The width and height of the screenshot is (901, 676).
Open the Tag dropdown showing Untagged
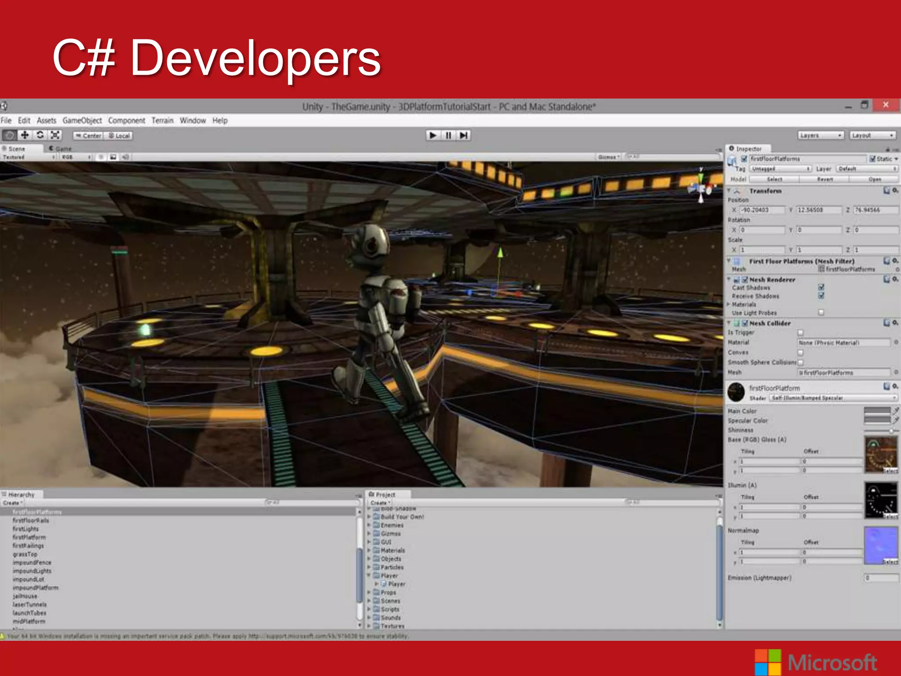coord(780,169)
